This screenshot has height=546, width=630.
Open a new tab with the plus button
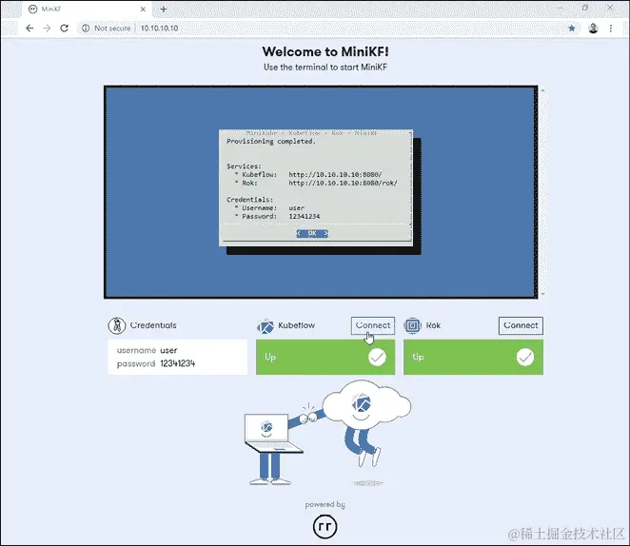164,9
